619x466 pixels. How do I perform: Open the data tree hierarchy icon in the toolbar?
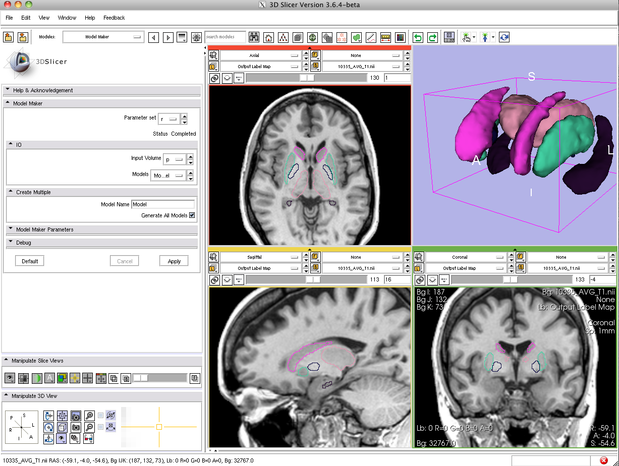[x=283, y=37]
